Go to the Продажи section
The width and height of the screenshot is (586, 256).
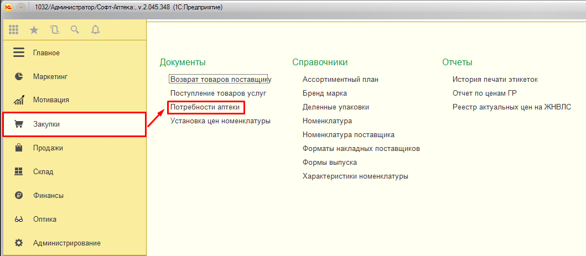tap(48, 148)
